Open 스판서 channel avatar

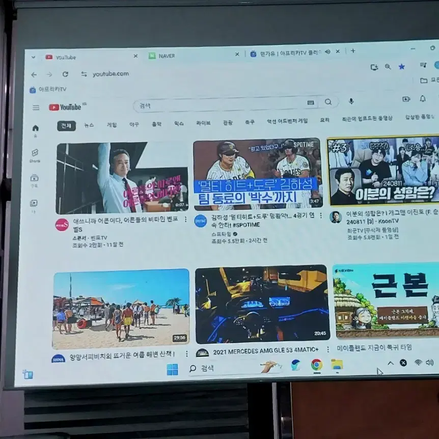click(x=62, y=225)
